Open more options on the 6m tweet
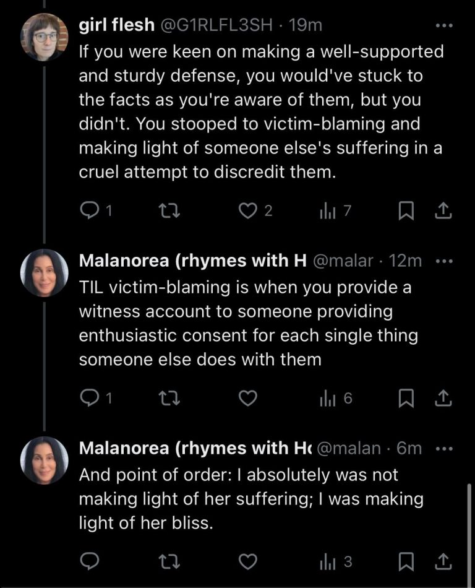 (x=444, y=448)
